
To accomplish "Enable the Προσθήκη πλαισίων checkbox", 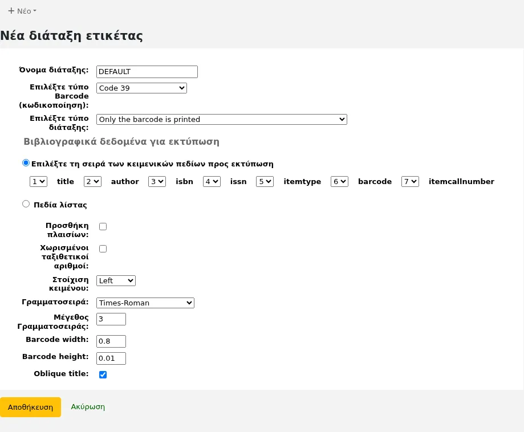I will coord(103,226).
